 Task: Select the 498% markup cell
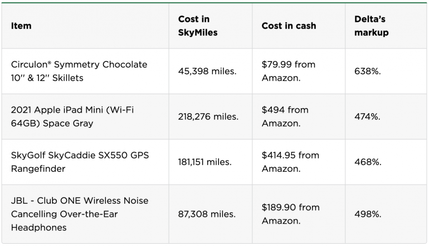368,214
